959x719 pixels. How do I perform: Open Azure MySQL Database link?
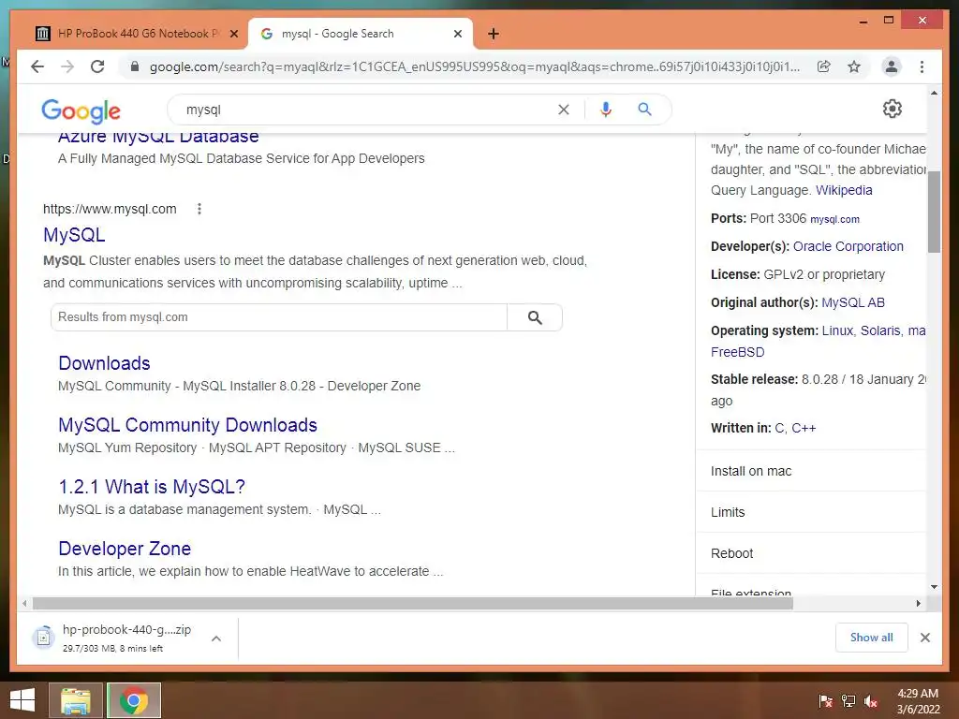pos(158,139)
